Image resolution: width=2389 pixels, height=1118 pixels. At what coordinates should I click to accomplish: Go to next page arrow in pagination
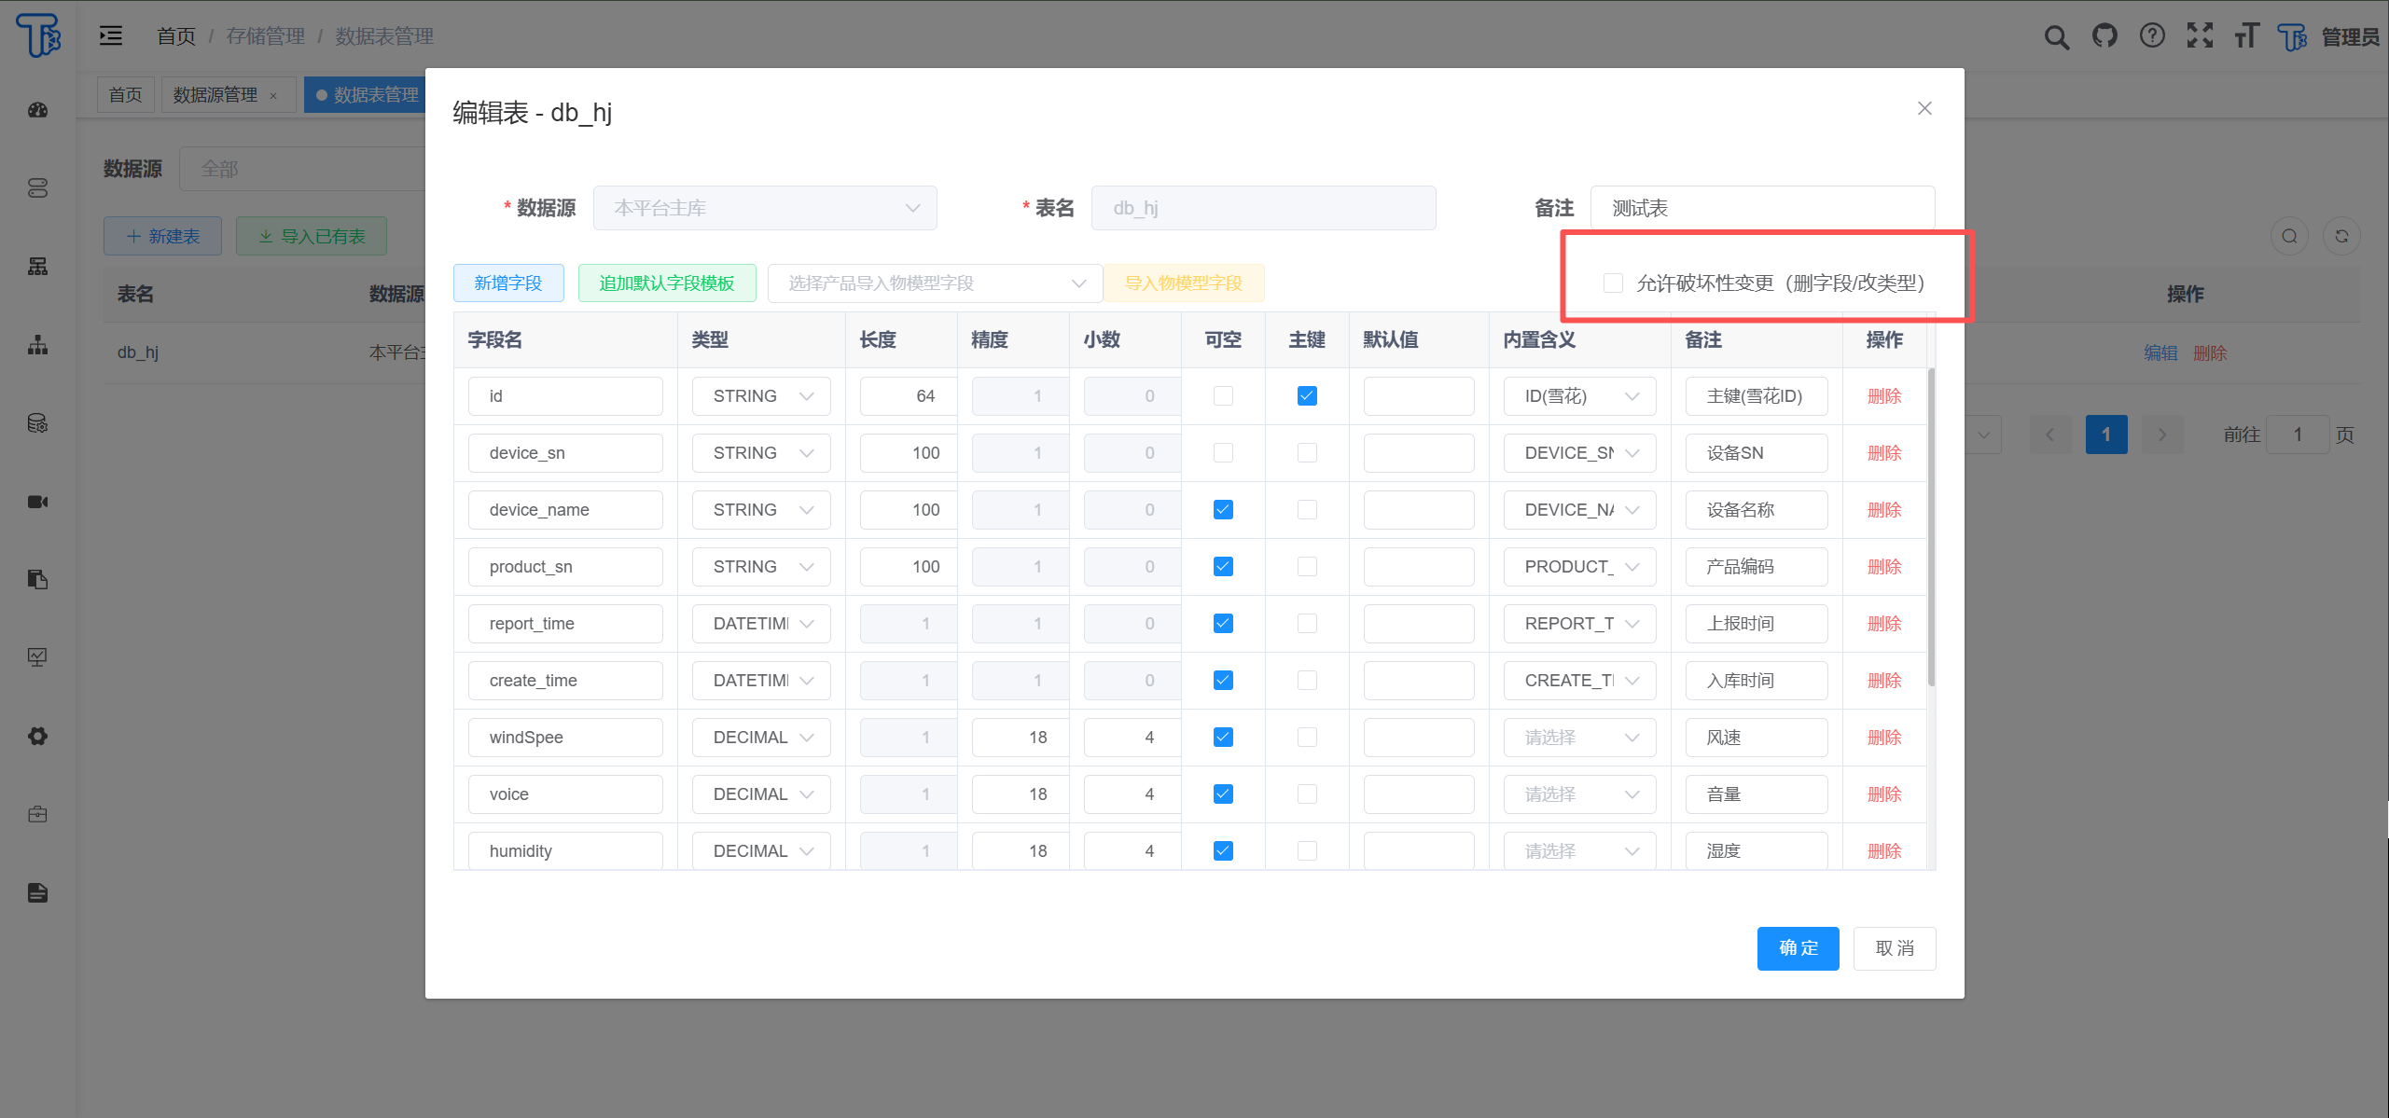pyautogui.click(x=2162, y=435)
